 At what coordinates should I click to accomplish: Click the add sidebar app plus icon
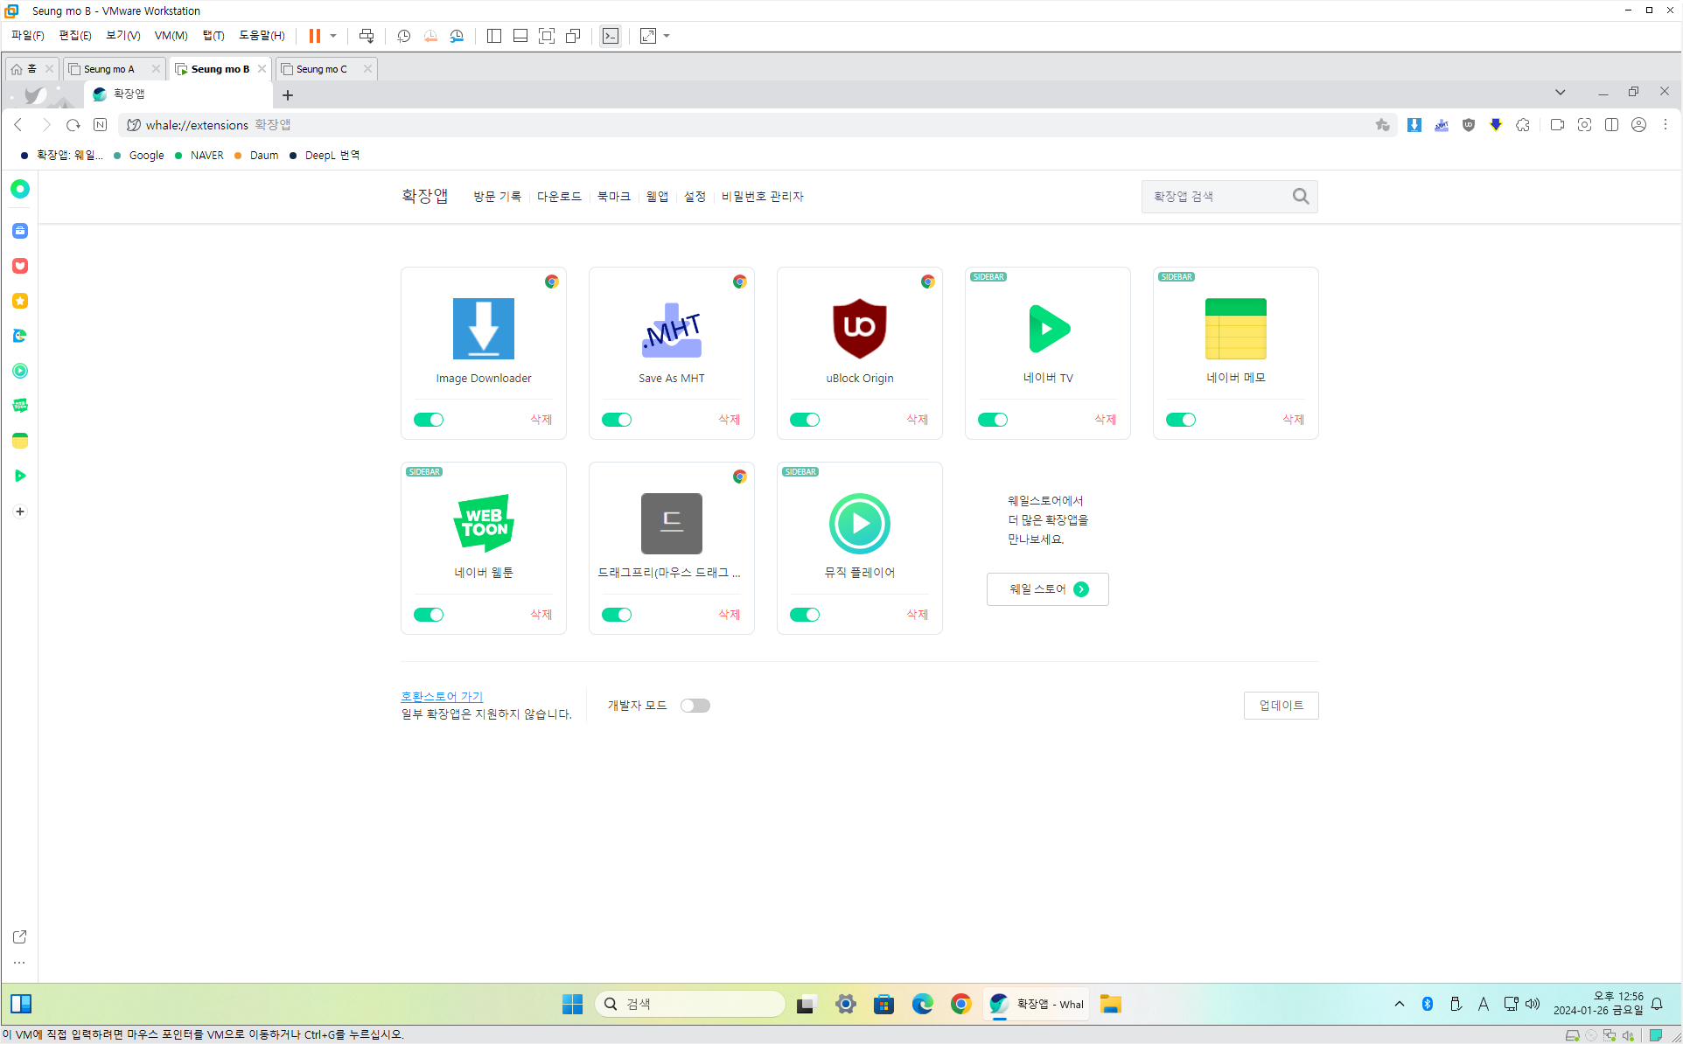pos(20,512)
